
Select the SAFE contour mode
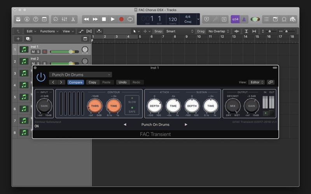[132, 110]
